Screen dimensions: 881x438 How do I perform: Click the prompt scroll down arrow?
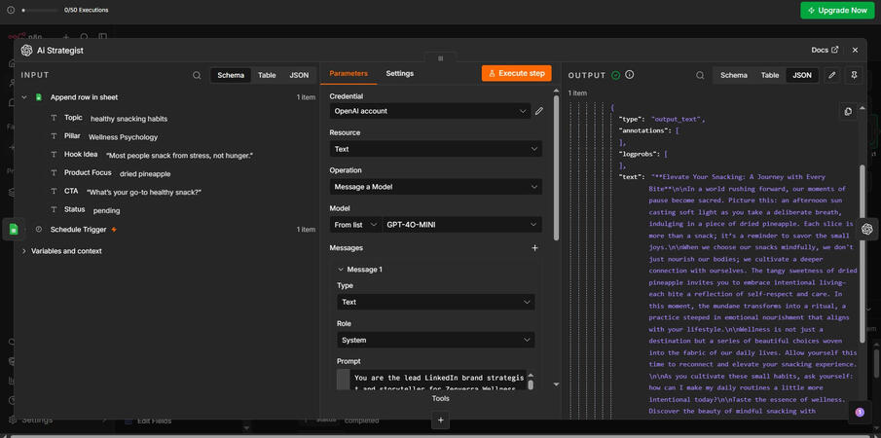tap(556, 384)
